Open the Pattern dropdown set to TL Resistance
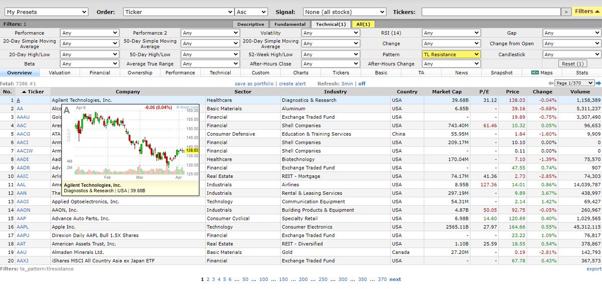The height and width of the screenshot is (289, 602). (452, 55)
